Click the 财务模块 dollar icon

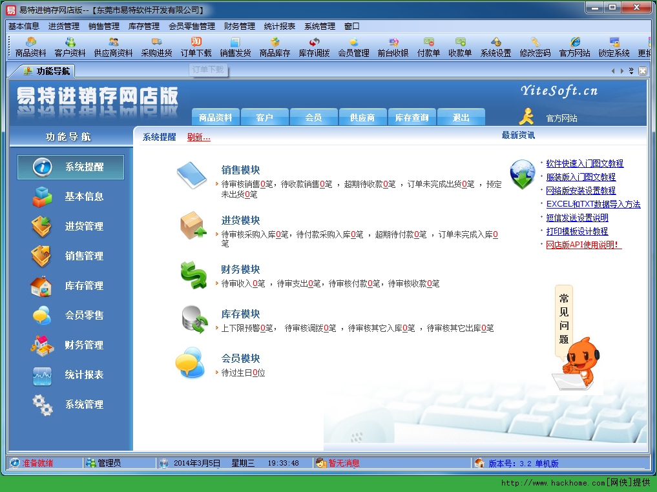click(x=193, y=275)
